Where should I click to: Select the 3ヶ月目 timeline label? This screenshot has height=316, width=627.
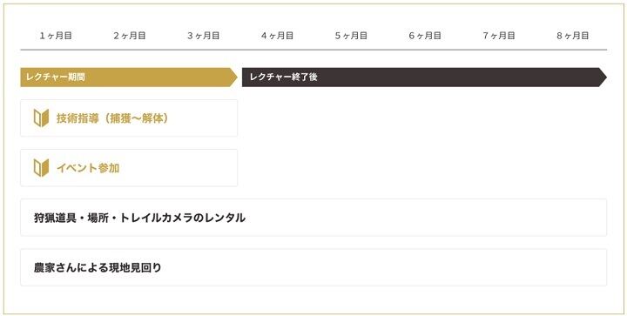click(204, 36)
